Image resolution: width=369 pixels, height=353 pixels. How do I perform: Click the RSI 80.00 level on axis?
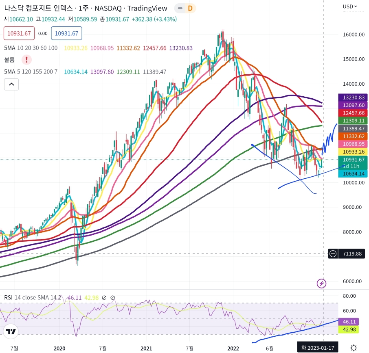pos(349,296)
